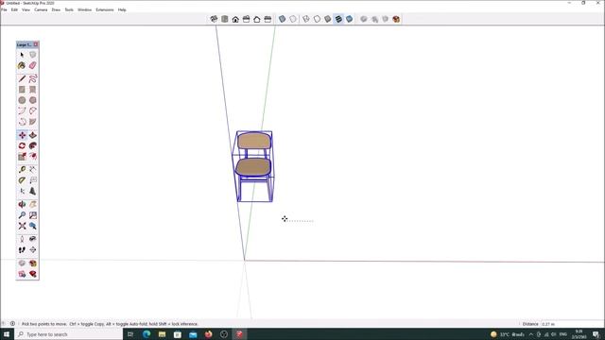Choose the Rotated Rectangle tool
Viewport: 605px width, 340px height.
pos(33,90)
